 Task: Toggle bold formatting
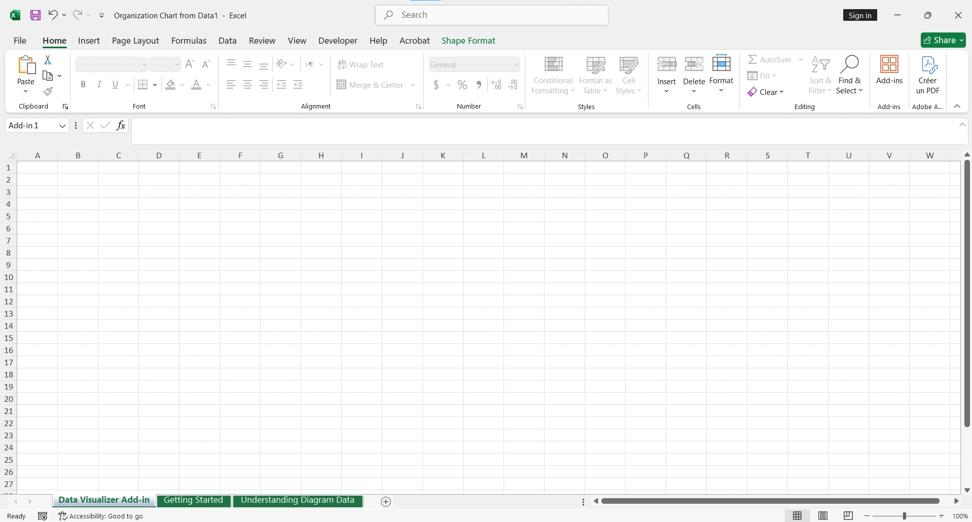(84, 84)
